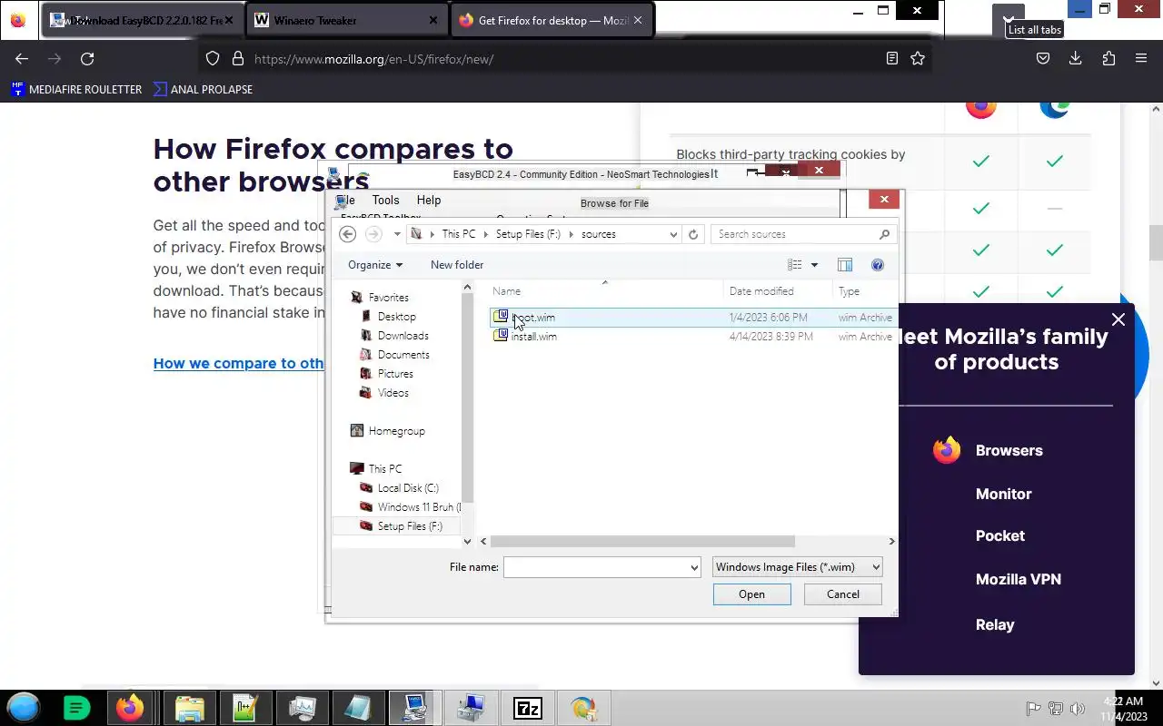Click the Firefox URL address bar
The image size is (1163, 726).
(x=563, y=59)
